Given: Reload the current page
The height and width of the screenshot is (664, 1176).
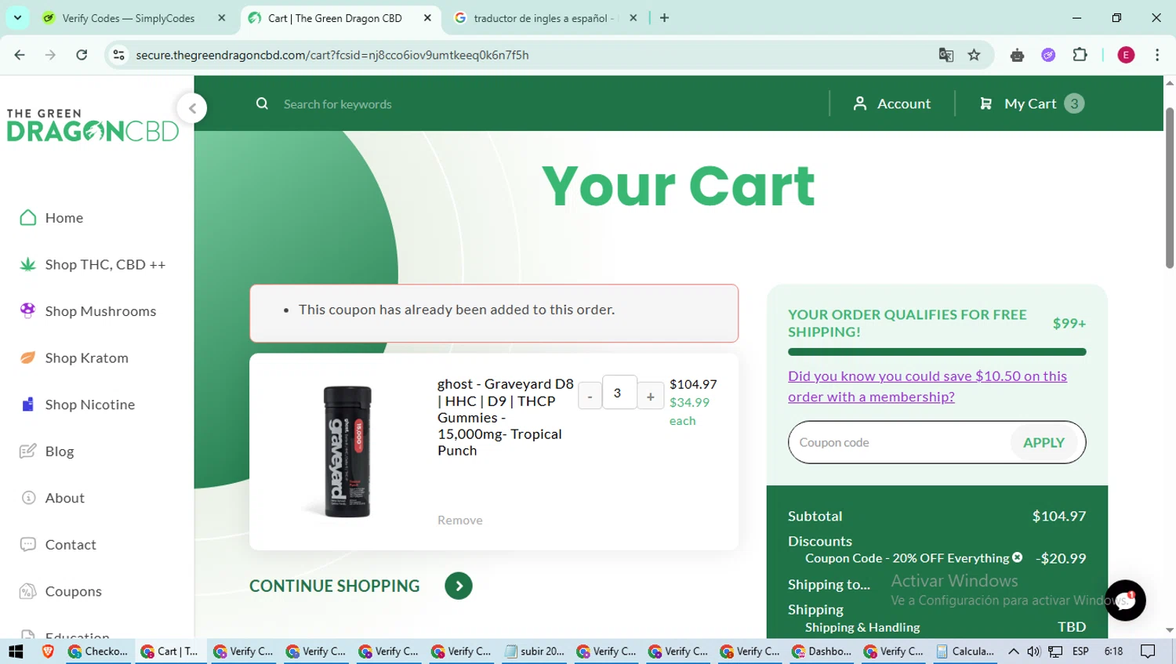Looking at the screenshot, I should [82, 55].
